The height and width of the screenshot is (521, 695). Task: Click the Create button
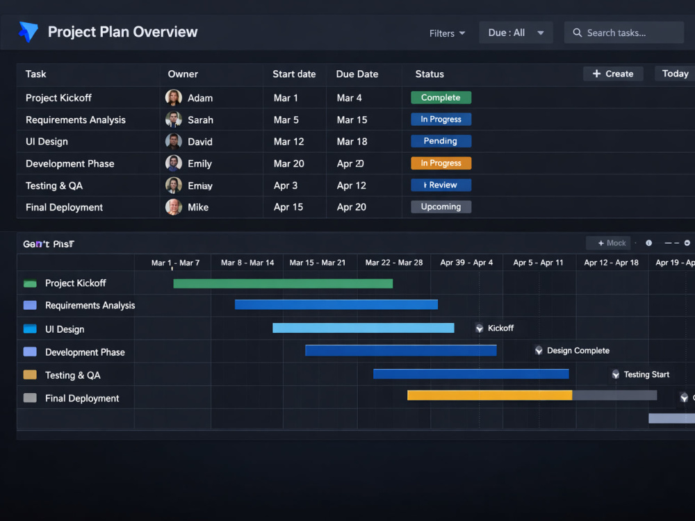613,74
